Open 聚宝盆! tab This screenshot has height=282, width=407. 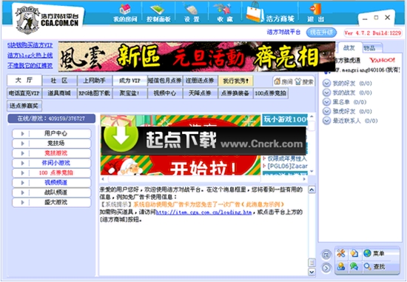pyautogui.click(x=129, y=93)
